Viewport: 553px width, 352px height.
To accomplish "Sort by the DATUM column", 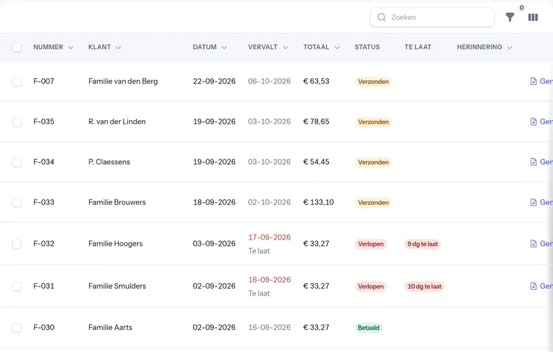I will (210, 47).
